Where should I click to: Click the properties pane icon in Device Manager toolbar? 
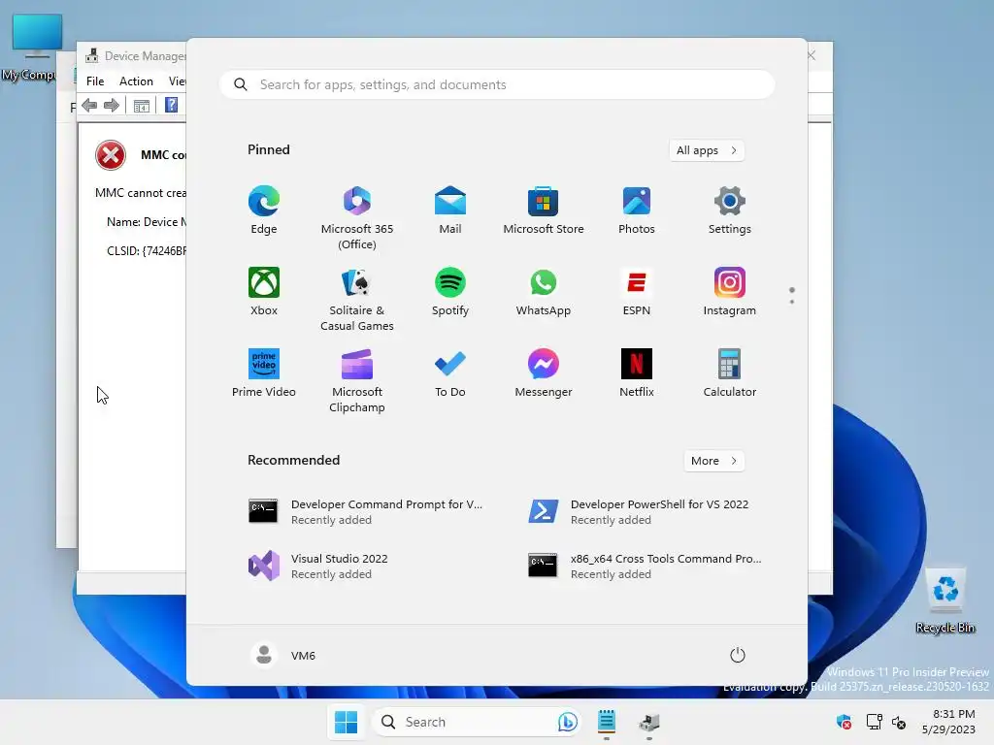(142, 105)
